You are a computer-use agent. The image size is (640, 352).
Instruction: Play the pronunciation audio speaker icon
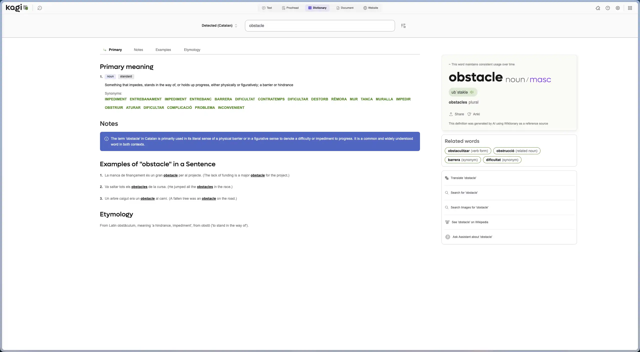coord(472,92)
